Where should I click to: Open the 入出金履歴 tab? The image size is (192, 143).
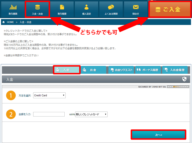(x=175, y=70)
